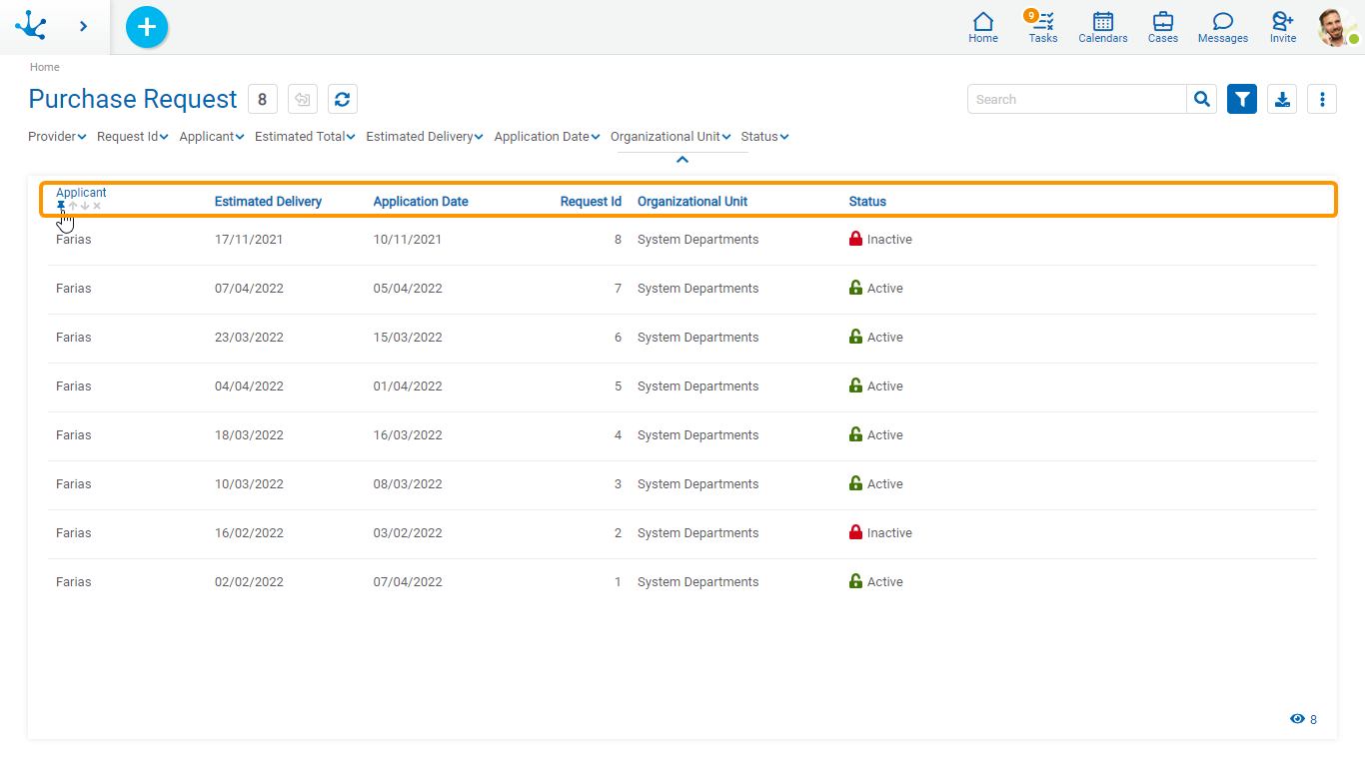Open Calendars
The height and width of the screenshot is (767, 1365).
1103,27
